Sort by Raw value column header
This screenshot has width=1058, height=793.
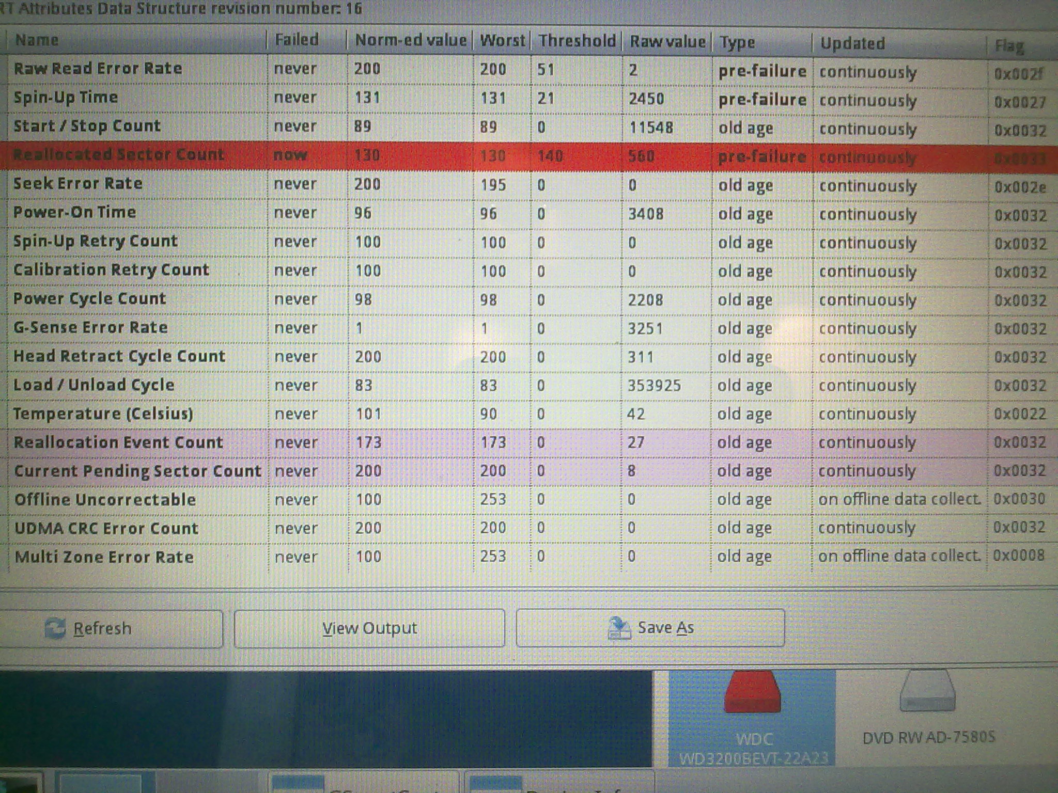(x=667, y=41)
